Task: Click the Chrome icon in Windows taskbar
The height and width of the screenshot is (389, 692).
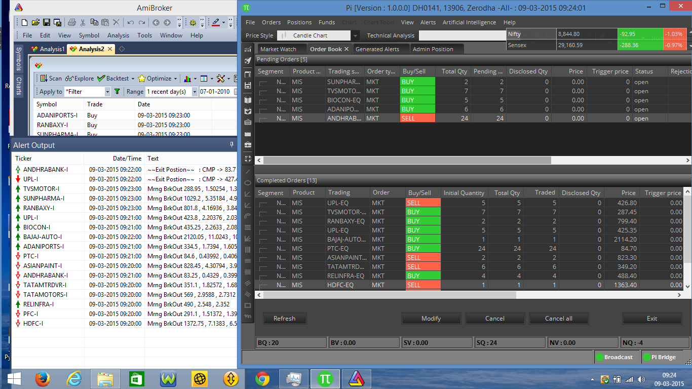Action: pos(262,379)
